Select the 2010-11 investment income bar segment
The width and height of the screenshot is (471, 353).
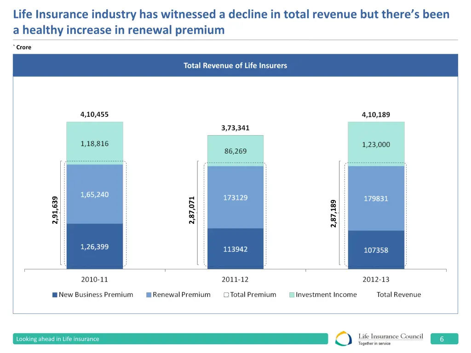click(x=95, y=140)
